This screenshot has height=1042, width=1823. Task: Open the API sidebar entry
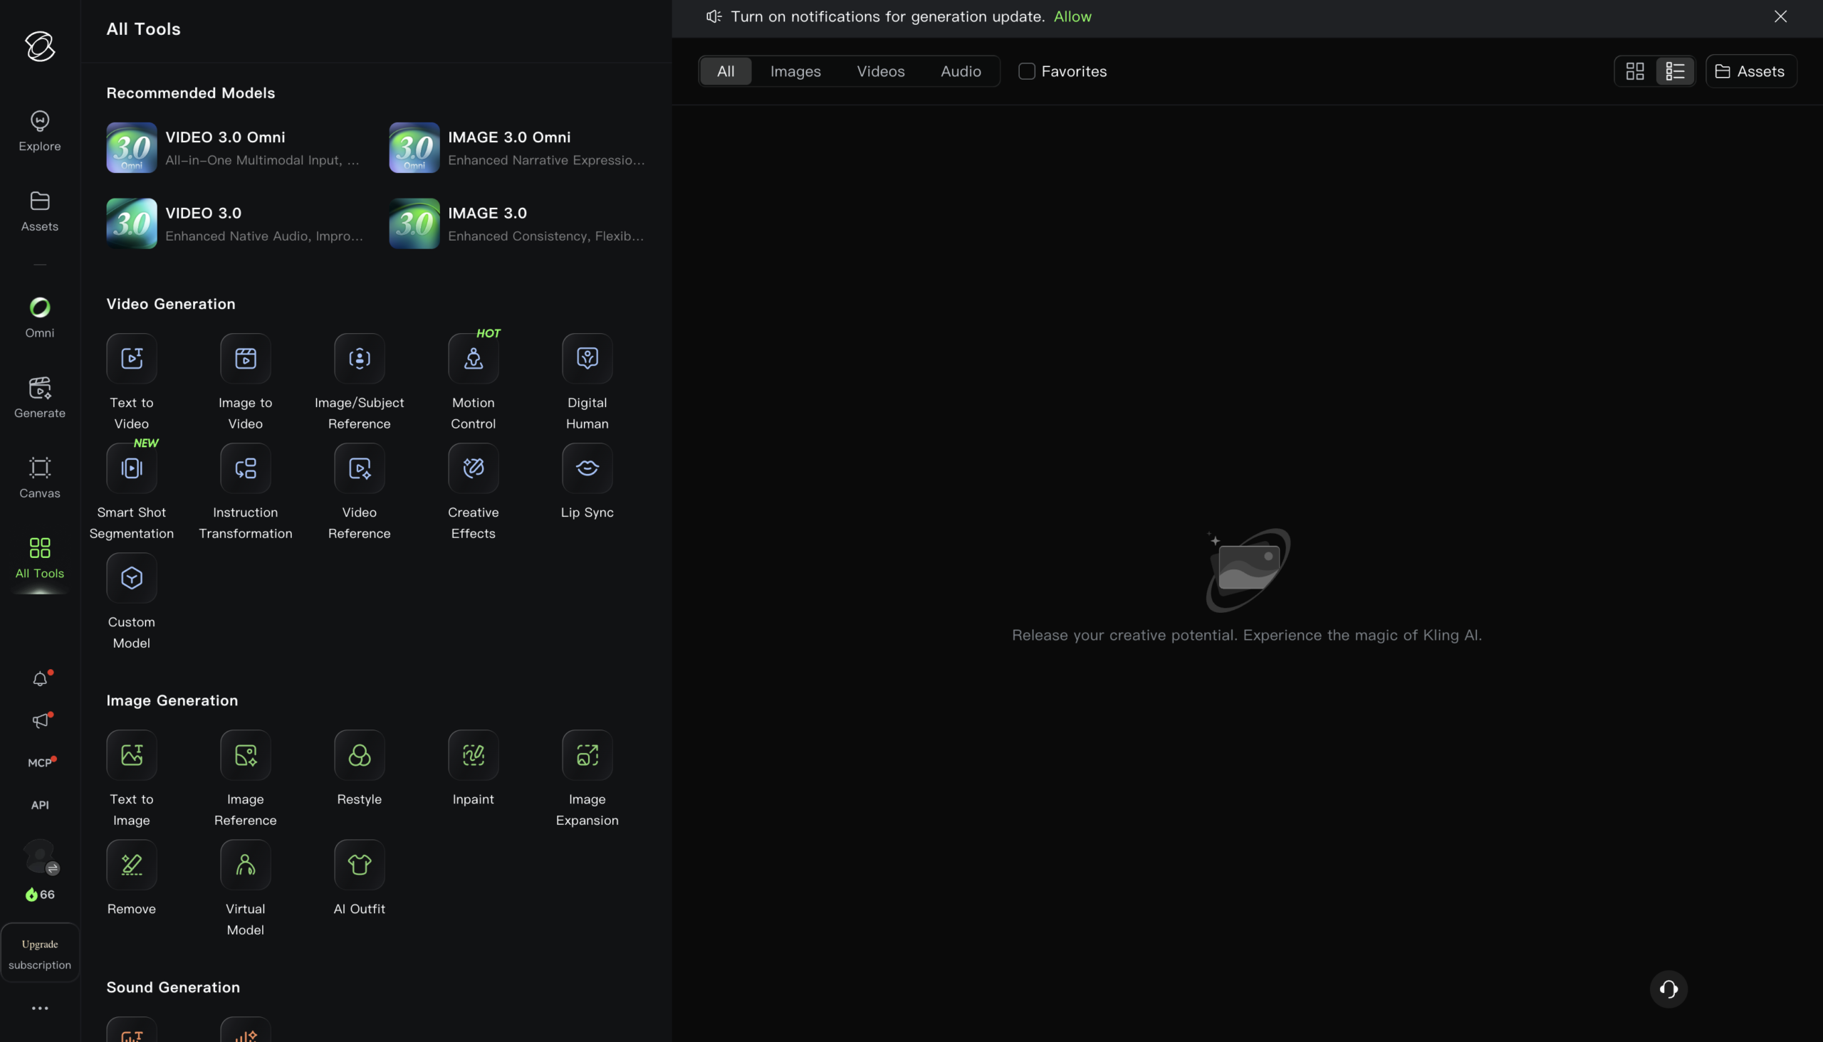click(40, 805)
